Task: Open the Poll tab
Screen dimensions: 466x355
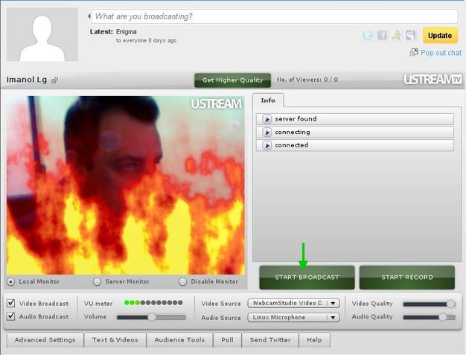Action: tap(227, 340)
